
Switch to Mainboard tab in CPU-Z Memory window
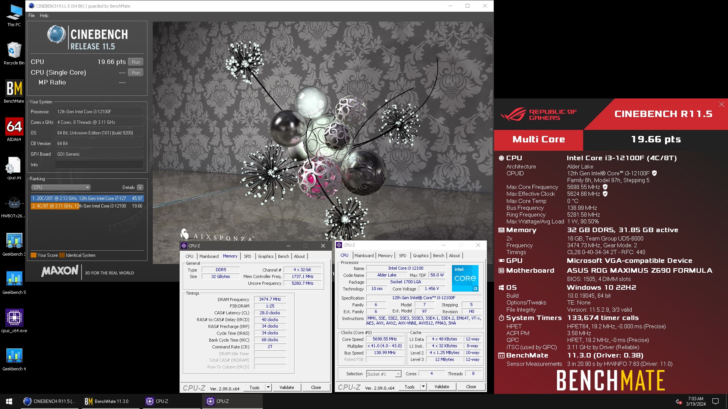pyautogui.click(x=209, y=256)
